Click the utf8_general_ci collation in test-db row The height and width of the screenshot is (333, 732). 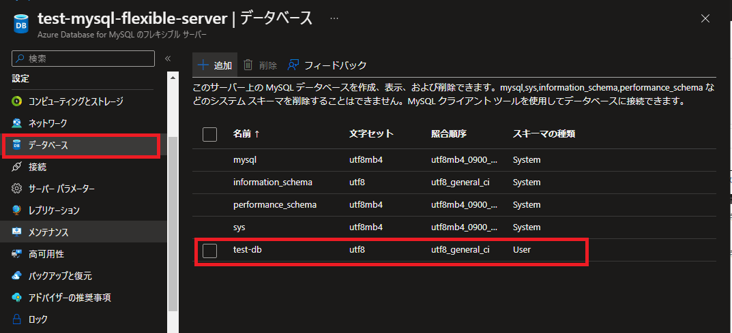(460, 250)
